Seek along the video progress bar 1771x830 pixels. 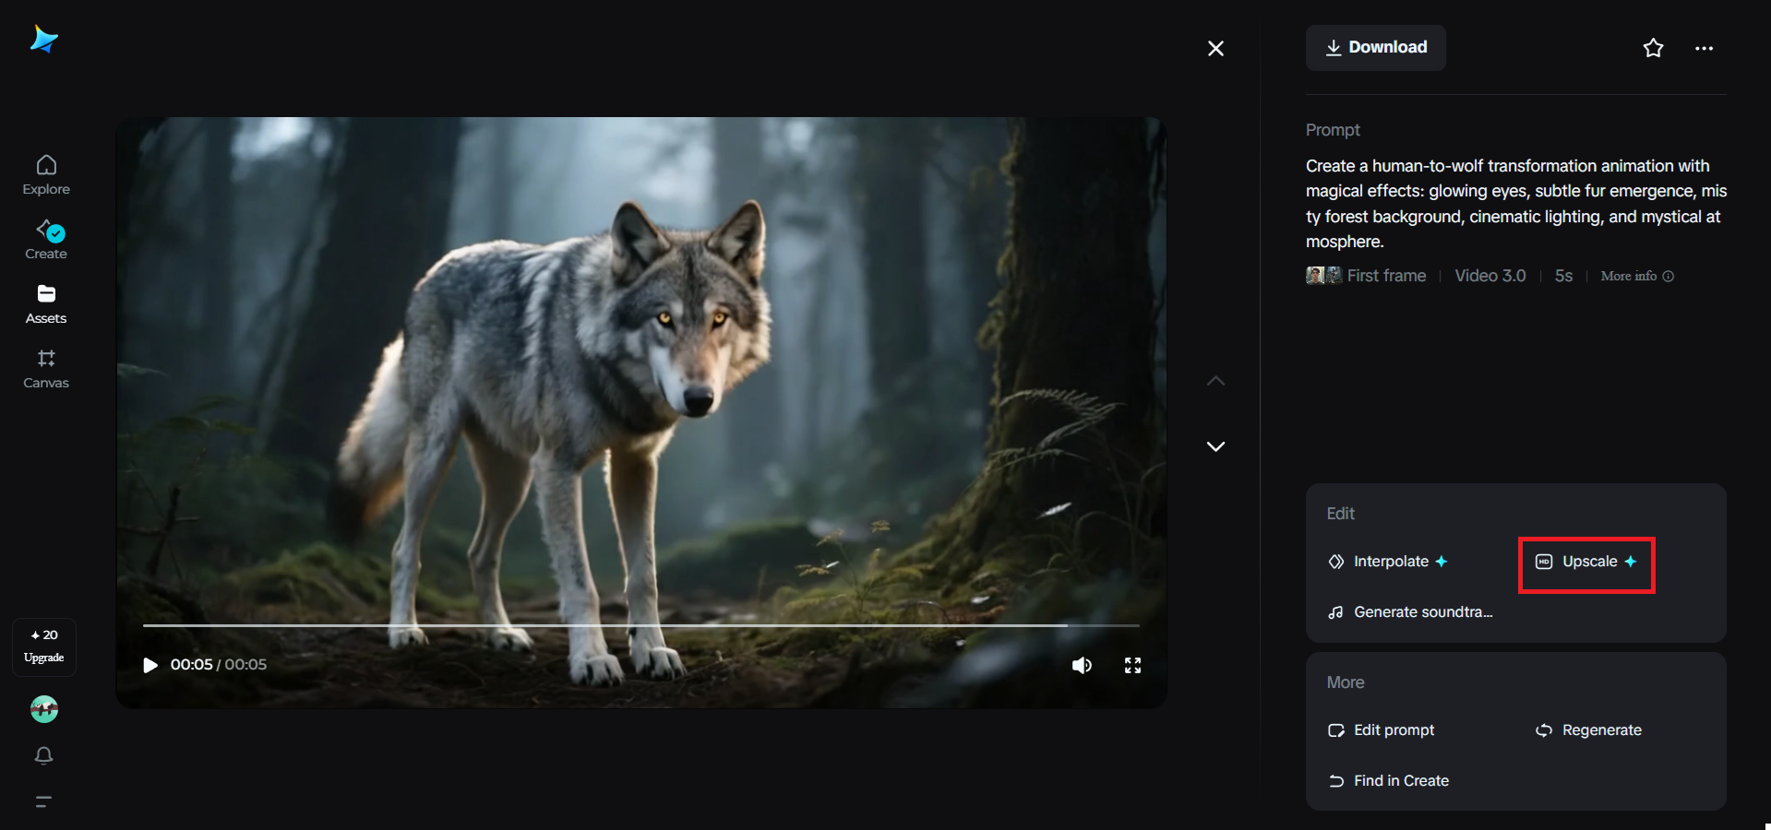tap(640, 625)
